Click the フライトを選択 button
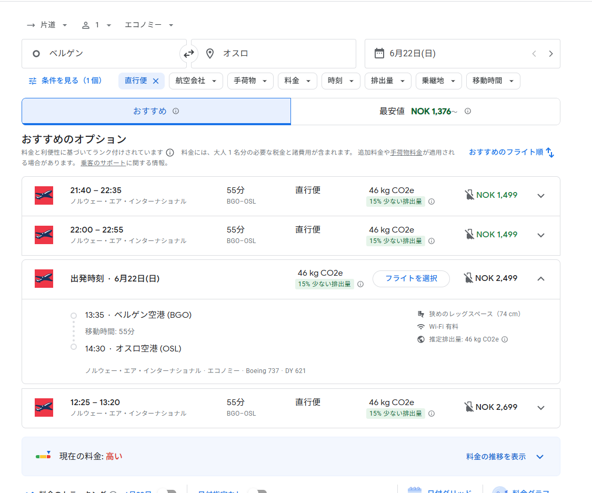Viewport: 592px width, 493px height. 411,279
